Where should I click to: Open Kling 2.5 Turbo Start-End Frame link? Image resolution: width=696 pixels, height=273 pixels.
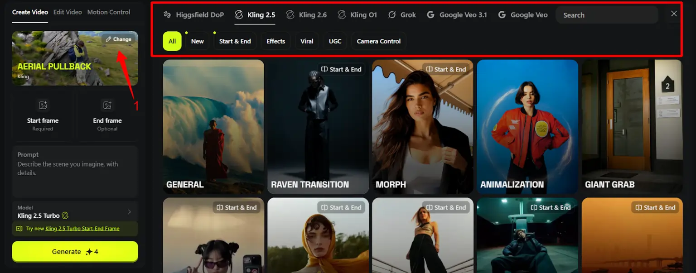(x=82, y=229)
